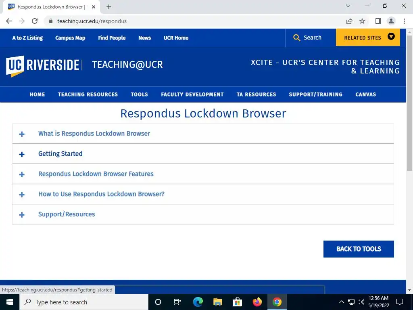The height and width of the screenshot is (310, 413).
Task: Click the BACK TO TOOLS button
Action: [359, 249]
